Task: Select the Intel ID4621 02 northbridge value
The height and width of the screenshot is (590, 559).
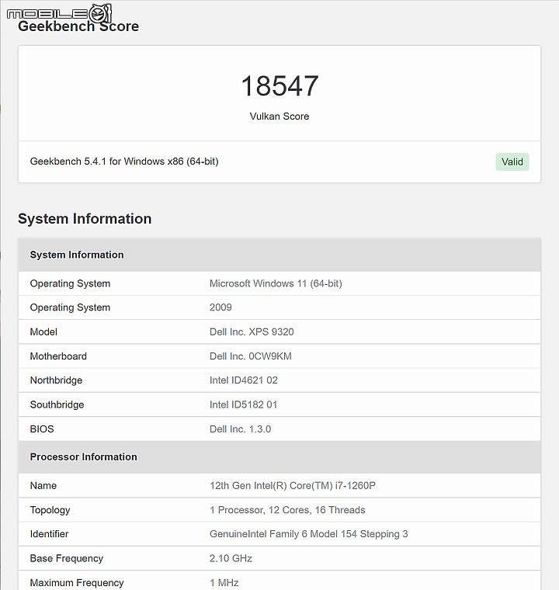Action: click(x=244, y=380)
